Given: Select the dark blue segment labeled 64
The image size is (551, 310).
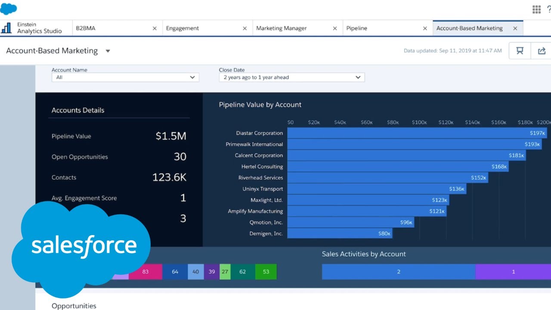Looking at the screenshot, I should point(175,272).
